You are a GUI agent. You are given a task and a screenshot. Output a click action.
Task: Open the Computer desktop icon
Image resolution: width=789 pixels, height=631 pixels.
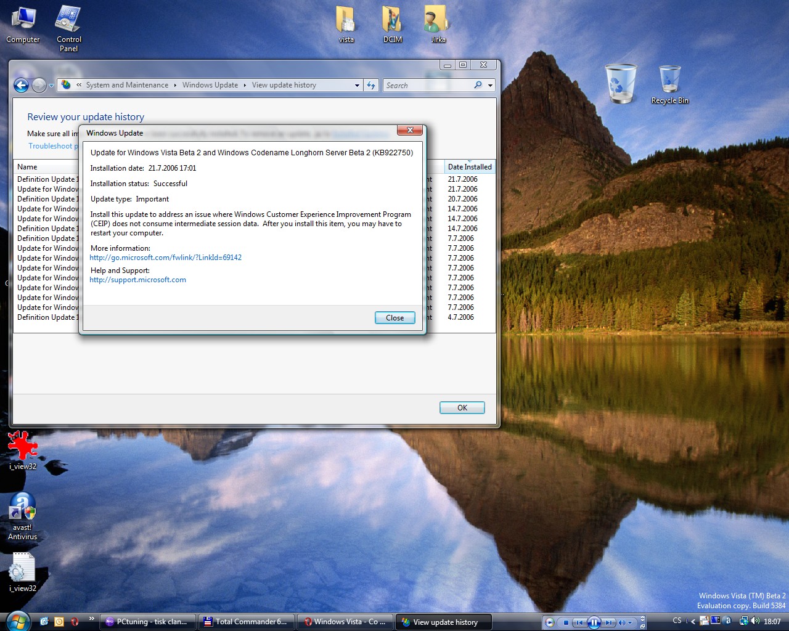pos(23,24)
